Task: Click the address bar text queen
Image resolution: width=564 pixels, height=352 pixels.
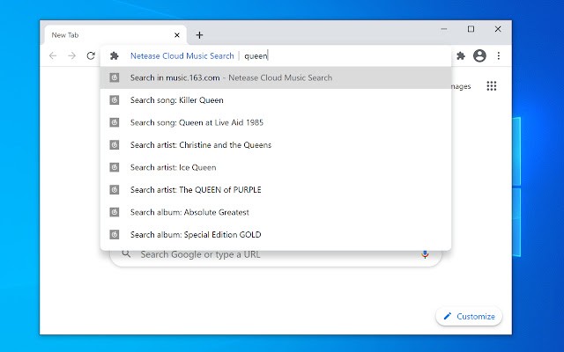Action: [x=256, y=56]
